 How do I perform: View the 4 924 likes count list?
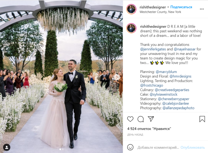(149, 129)
